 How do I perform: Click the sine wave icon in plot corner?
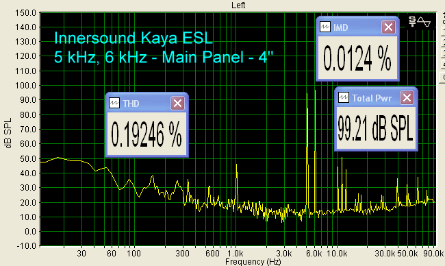coord(424,22)
